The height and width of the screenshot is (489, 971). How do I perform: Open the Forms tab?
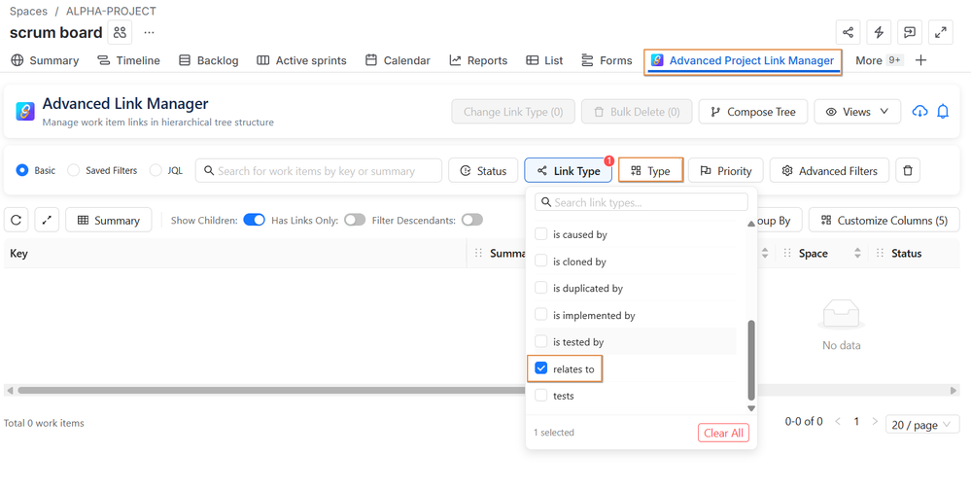607,60
